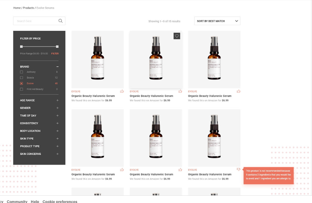Open Products in the breadcrumb
The width and height of the screenshot is (312, 203).
(29, 8)
